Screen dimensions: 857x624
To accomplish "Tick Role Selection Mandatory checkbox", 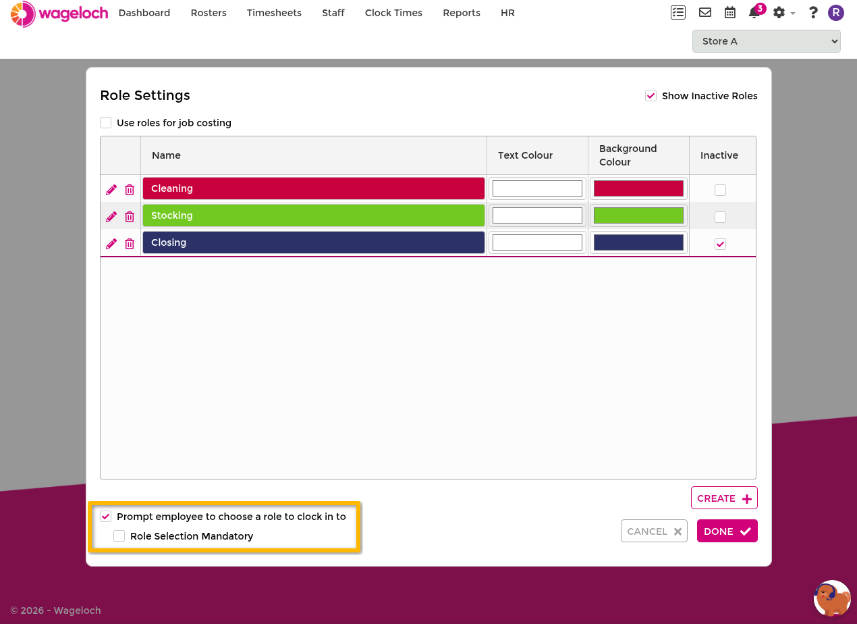I will [x=119, y=536].
